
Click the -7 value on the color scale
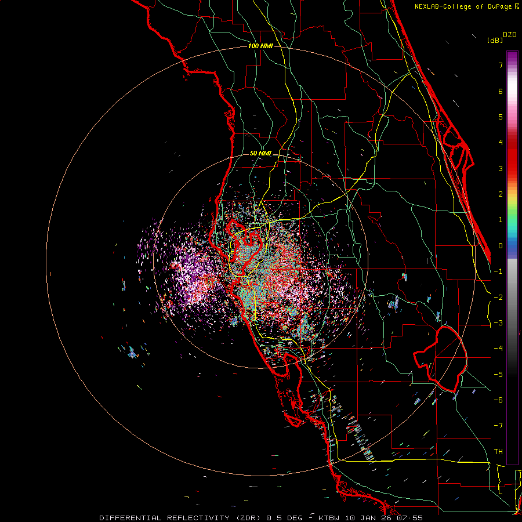pyautogui.click(x=498, y=426)
